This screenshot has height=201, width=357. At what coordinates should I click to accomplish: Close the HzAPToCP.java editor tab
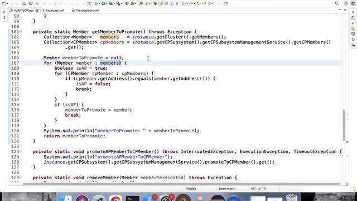(37, 11)
